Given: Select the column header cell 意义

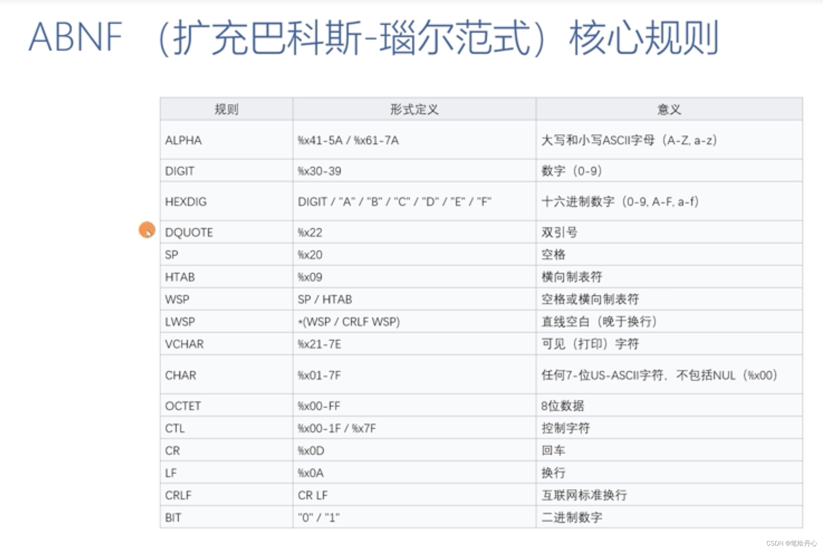Looking at the screenshot, I should tap(669, 109).
